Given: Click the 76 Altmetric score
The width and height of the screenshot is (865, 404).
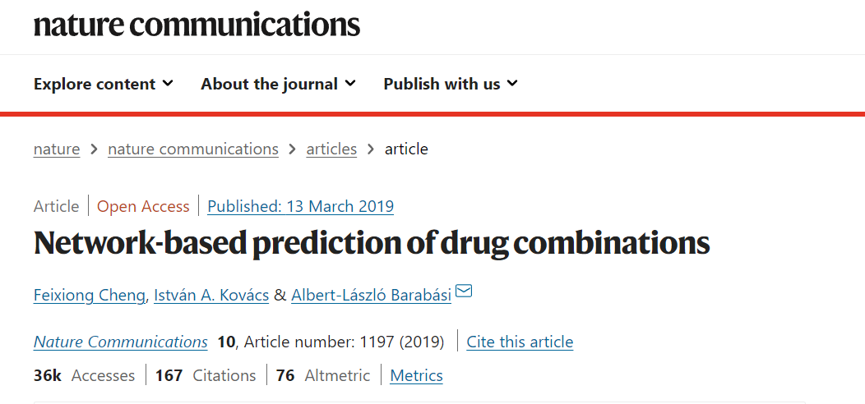Looking at the screenshot, I should click(x=323, y=375).
